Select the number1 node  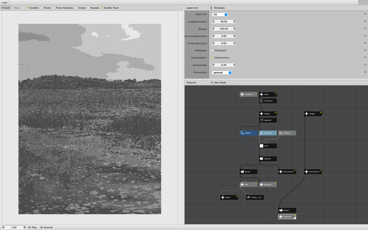(x=287, y=133)
